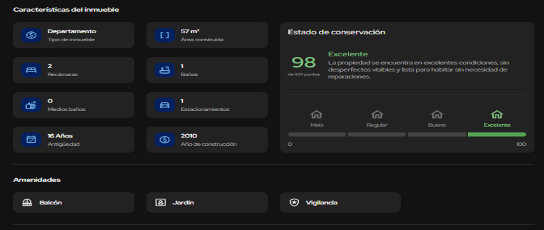Click the Balcón amenity icon
Screen dimensions: 544x230
click(27, 202)
